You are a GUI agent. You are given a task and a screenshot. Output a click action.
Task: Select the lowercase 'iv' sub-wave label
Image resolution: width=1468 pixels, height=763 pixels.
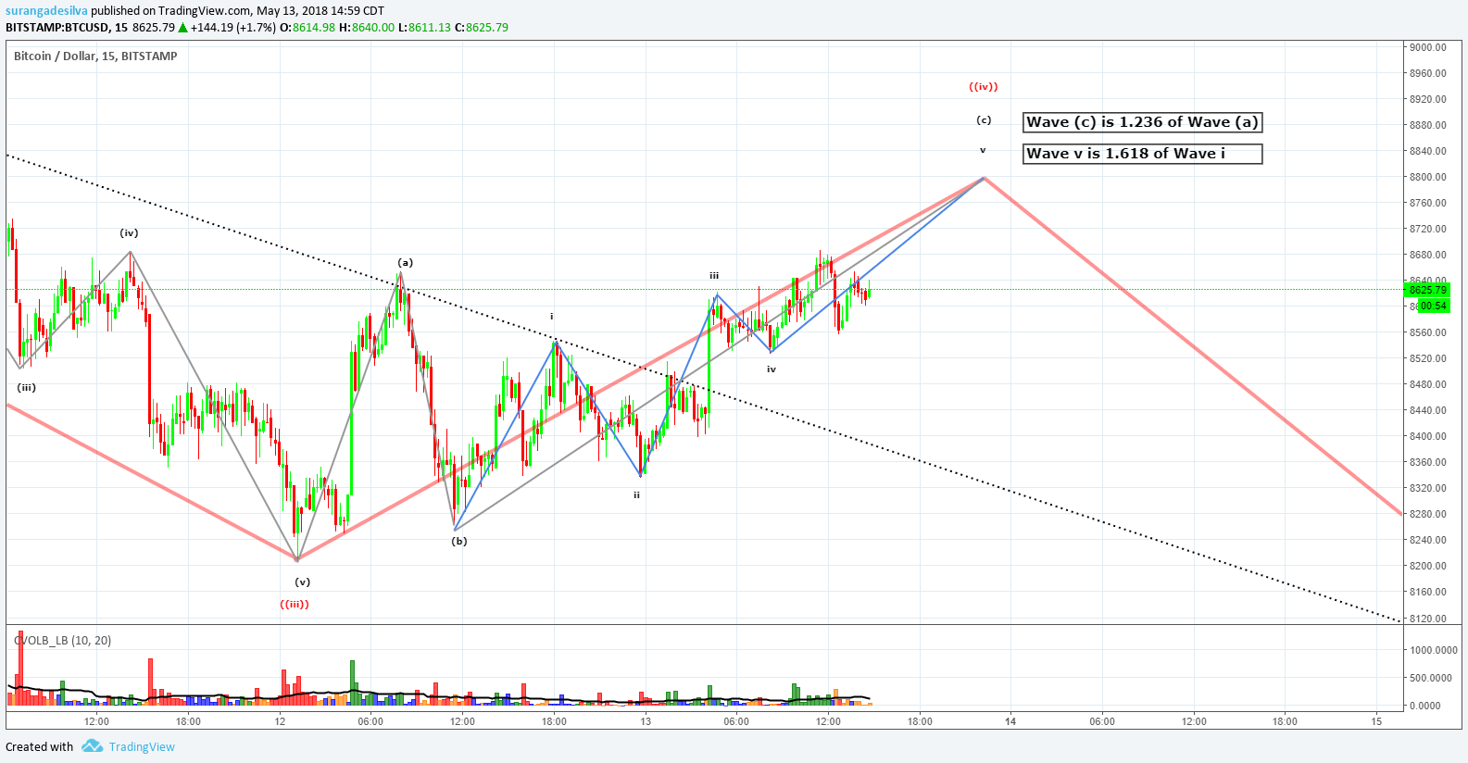[772, 369]
